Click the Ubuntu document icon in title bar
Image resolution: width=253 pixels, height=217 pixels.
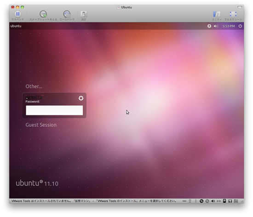point(118,7)
